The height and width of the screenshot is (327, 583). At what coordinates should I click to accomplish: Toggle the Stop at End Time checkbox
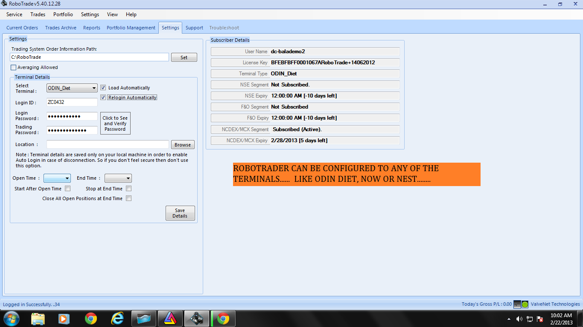(128, 188)
